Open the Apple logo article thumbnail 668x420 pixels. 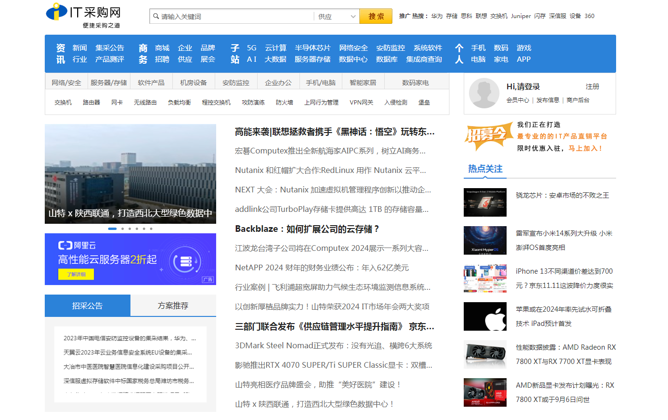[485, 316]
